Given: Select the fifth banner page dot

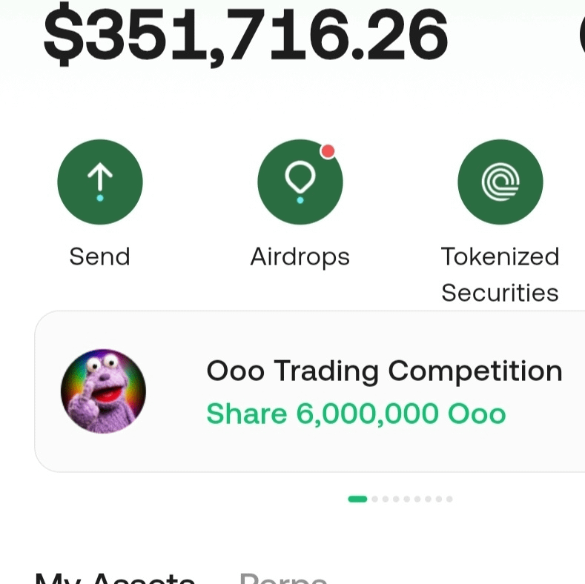Looking at the screenshot, I should (407, 499).
